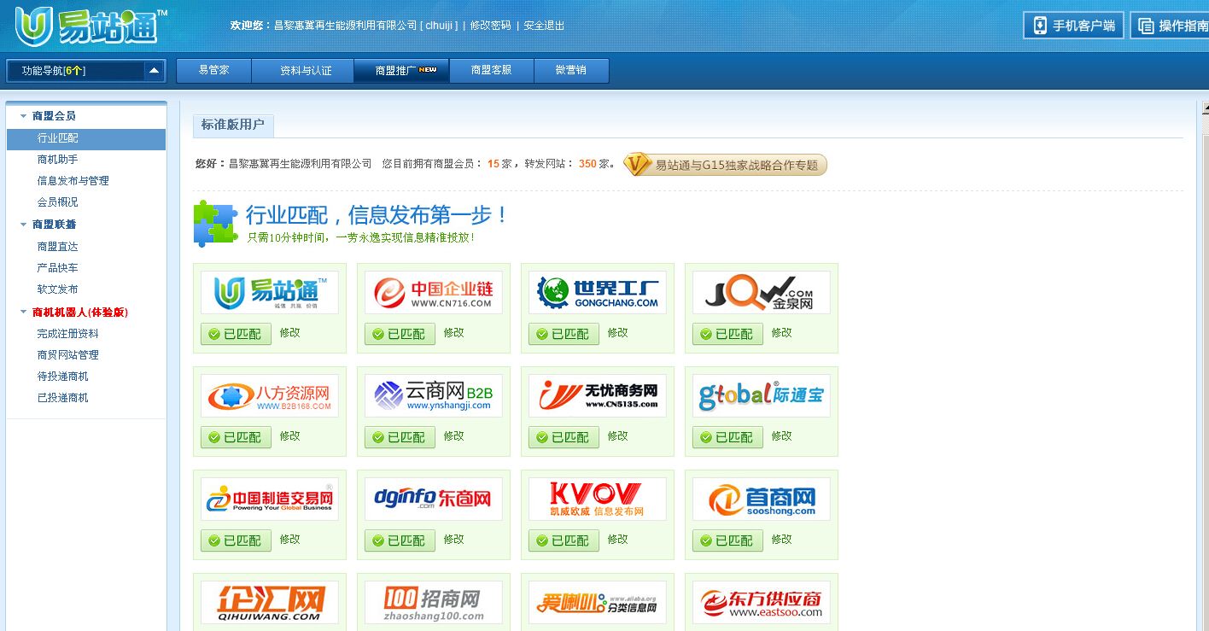Click 修改 link for 东商网
Image resolution: width=1209 pixels, height=631 pixels.
pos(454,540)
